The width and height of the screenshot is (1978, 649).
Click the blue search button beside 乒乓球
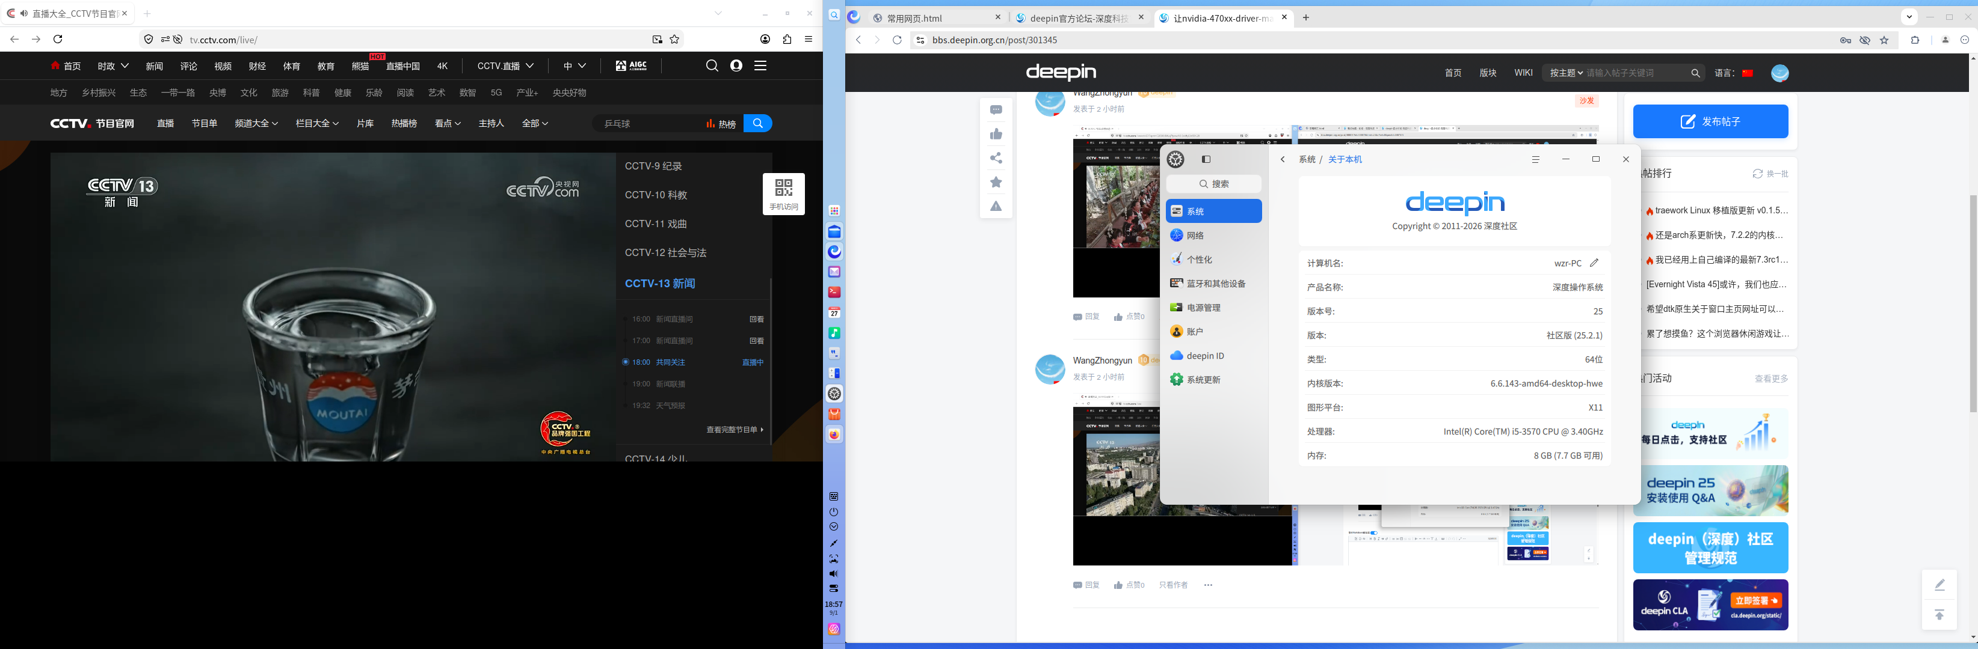coord(757,124)
